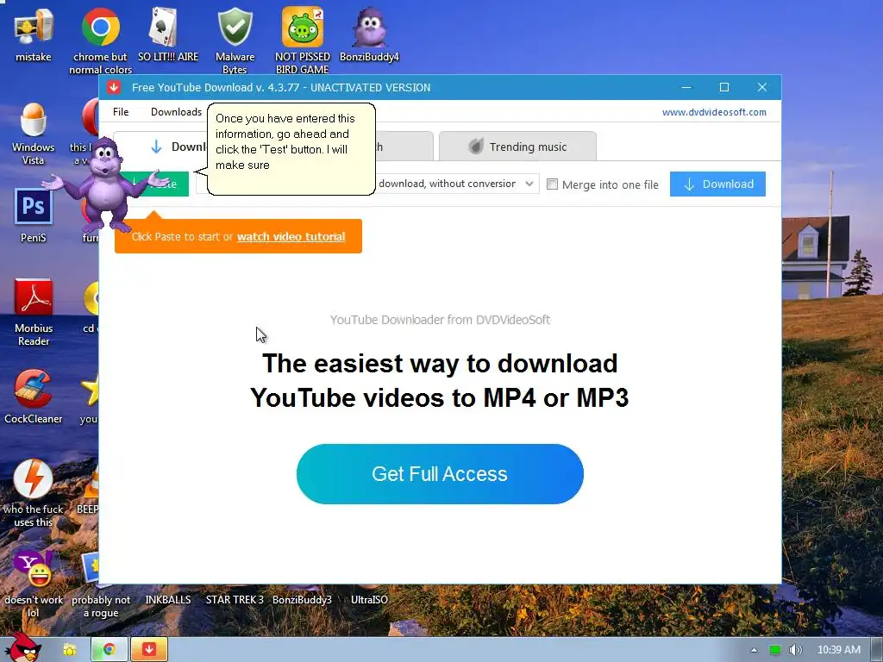
Task: Select the BonziBuddy4 desktop icon
Action: (x=369, y=34)
